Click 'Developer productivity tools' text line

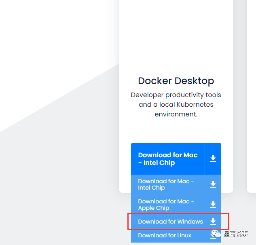click(176, 95)
